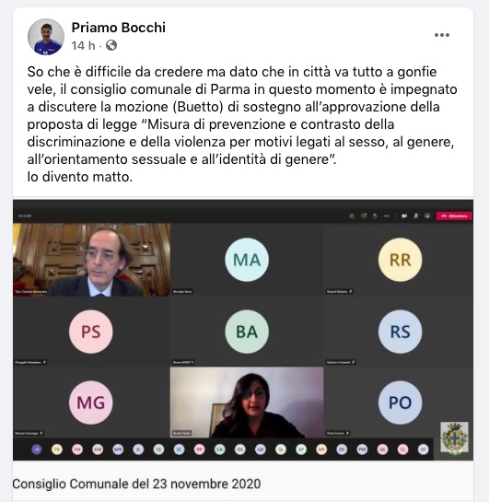Image resolution: width=489 pixels, height=502 pixels.
Task: Open the Priamo Bocchi profile name link
Action: tap(119, 28)
